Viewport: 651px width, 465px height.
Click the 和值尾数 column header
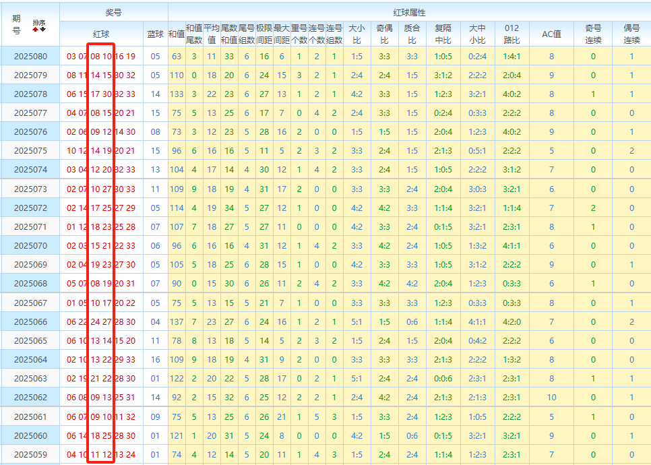point(194,34)
